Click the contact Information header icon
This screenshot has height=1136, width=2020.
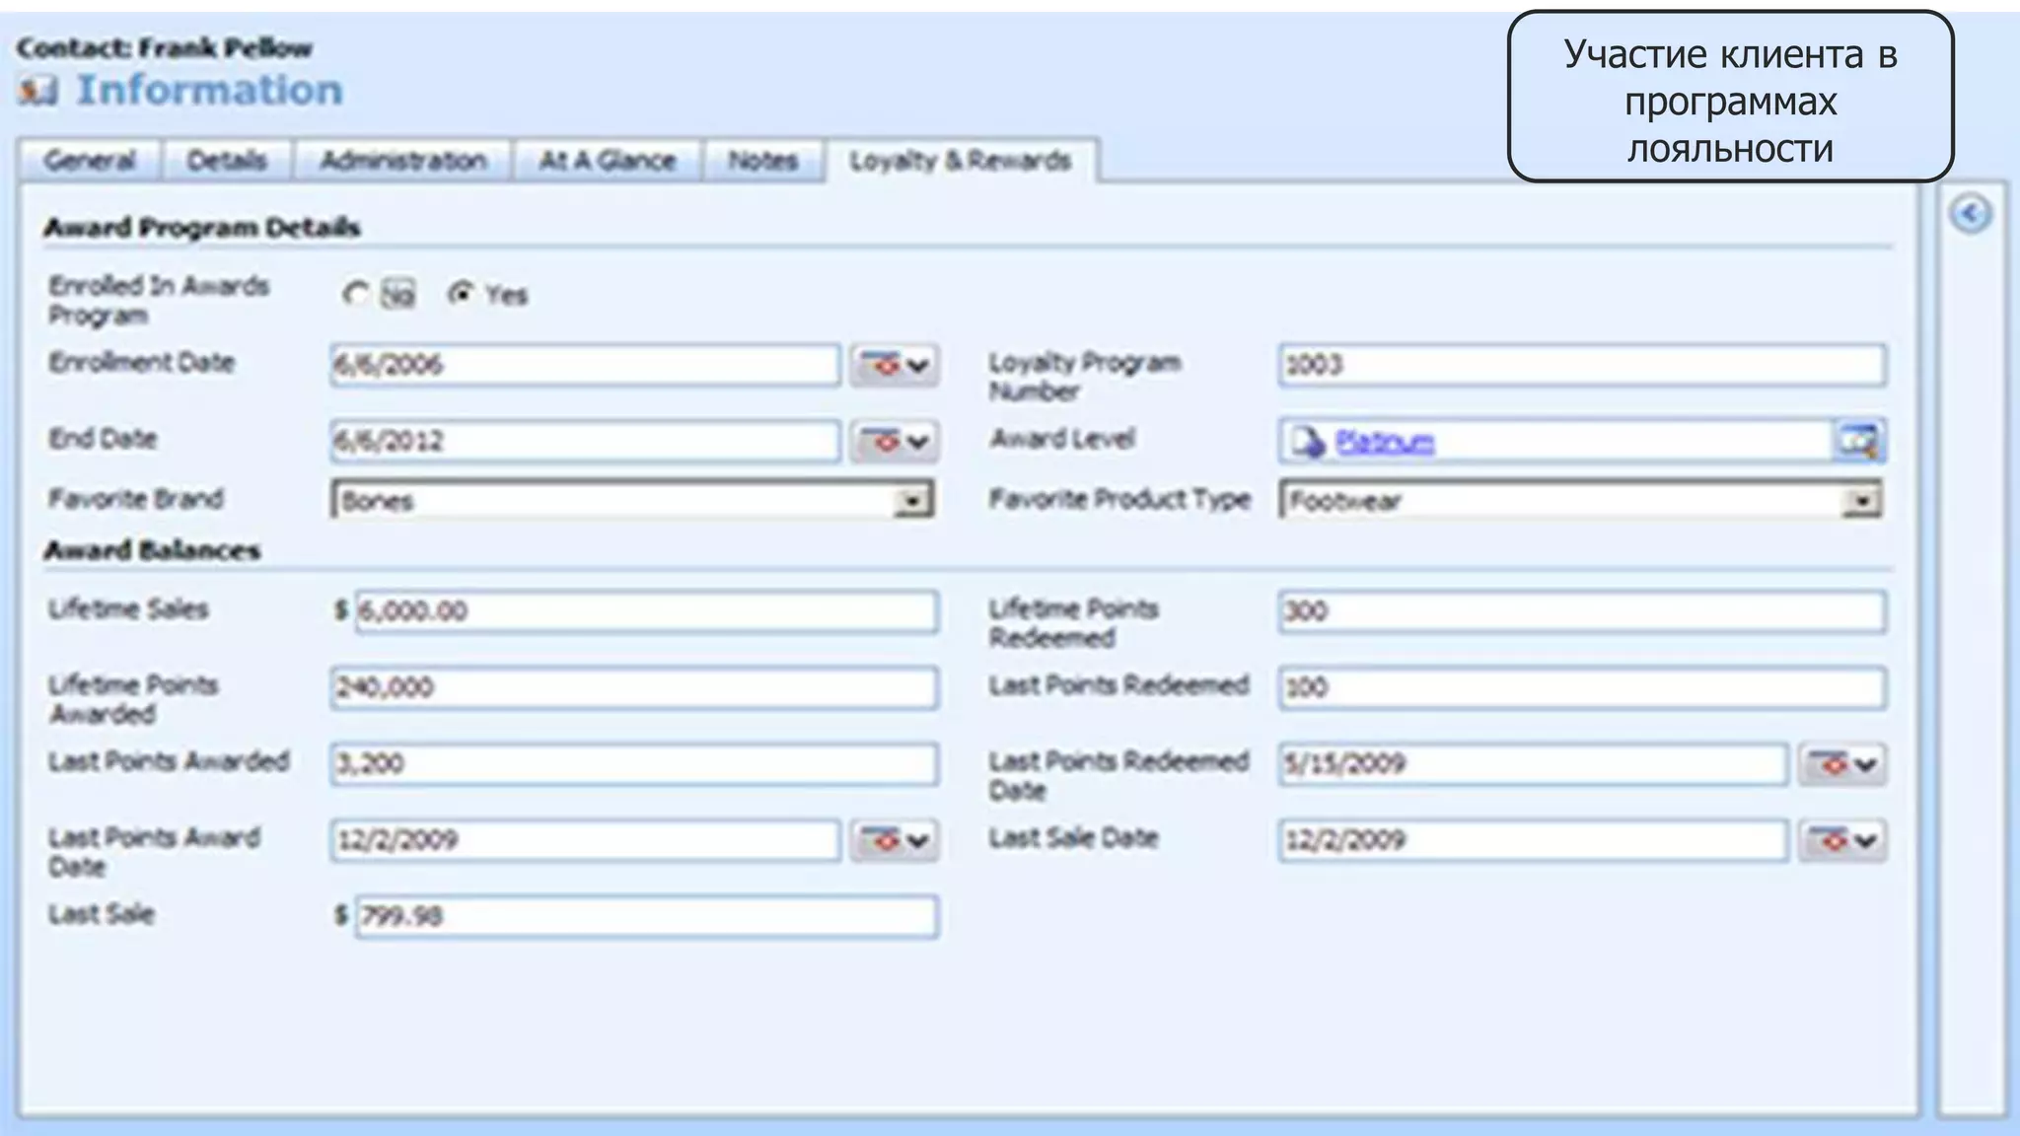37,92
